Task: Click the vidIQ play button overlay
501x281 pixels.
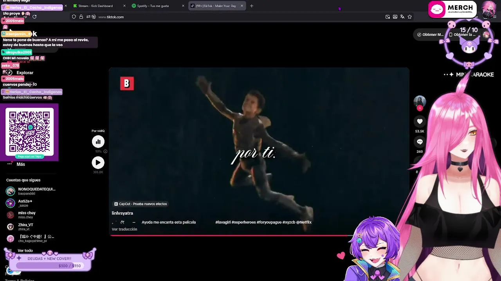Action: pyautogui.click(x=98, y=162)
